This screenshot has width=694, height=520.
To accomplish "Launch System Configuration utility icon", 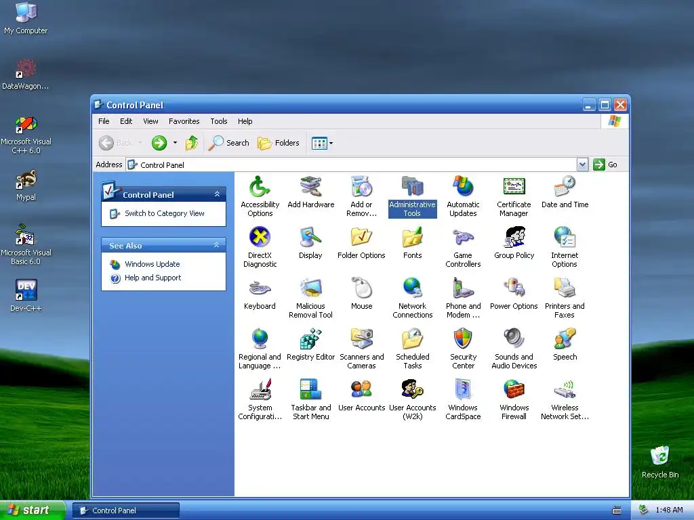I will click(260, 399).
